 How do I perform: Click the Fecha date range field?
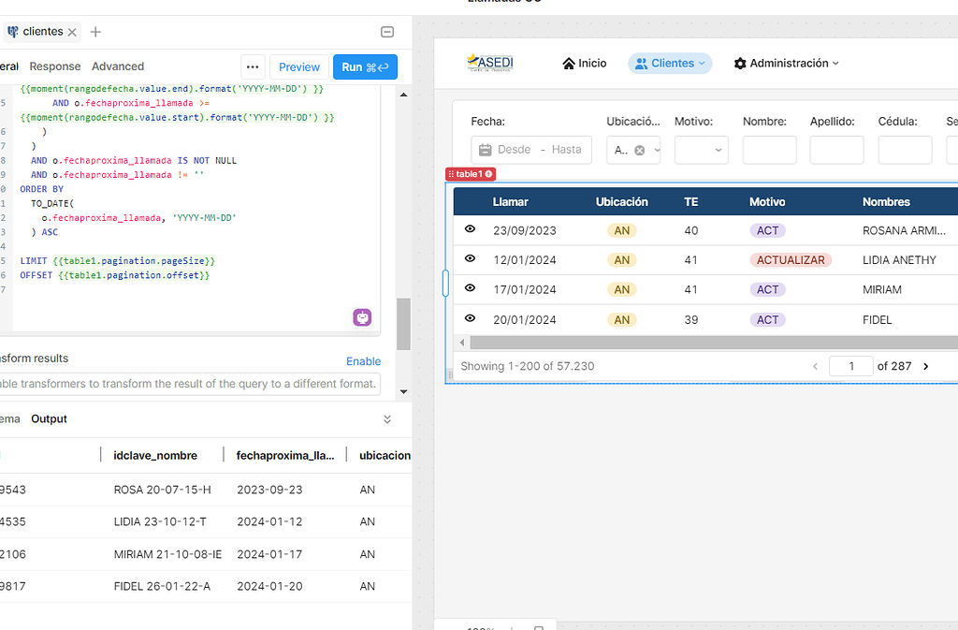pos(531,151)
